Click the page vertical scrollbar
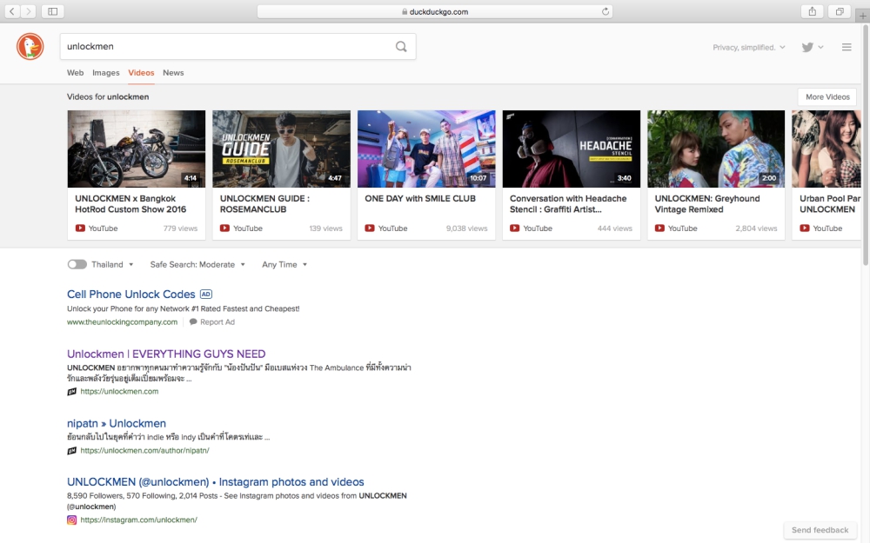The image size is (870, 543). tap(865, 144)
